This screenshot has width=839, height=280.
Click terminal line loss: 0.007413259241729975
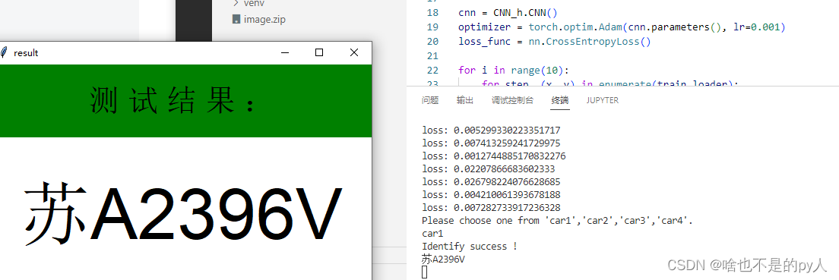point(491,143)
